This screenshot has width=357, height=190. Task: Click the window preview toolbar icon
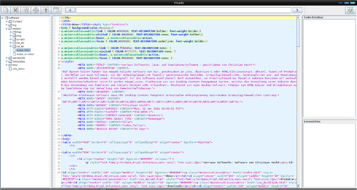click(57, 10)
